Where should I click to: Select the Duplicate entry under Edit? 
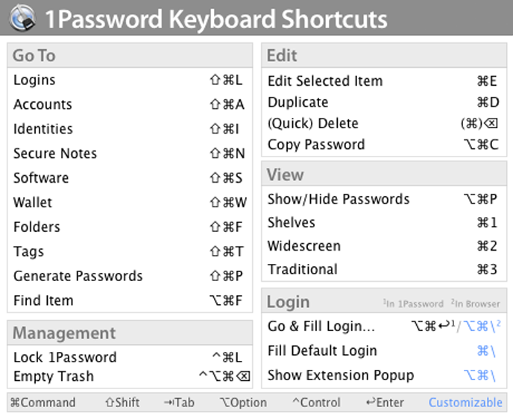click(298, 102)
